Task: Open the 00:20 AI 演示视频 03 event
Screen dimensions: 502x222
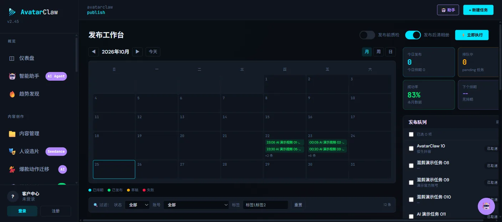Action: coord(327,149)
